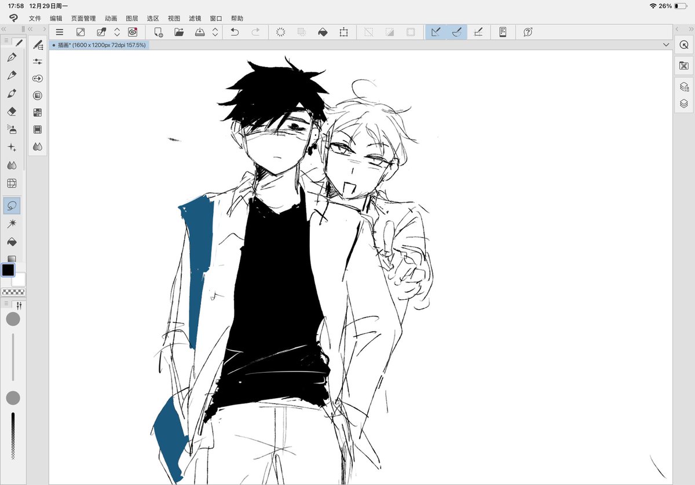Open the Tool Property sliders icon
The image size is (695, 485).
coord(38,61)
